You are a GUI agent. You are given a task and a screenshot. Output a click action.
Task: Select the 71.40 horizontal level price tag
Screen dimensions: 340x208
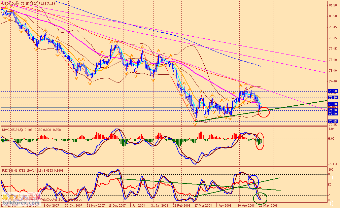pyautogui.click(x=333, y=114)
